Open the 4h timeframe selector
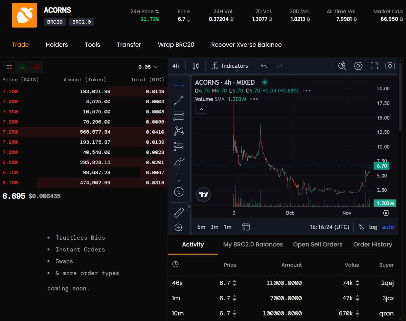 (176, 66)
